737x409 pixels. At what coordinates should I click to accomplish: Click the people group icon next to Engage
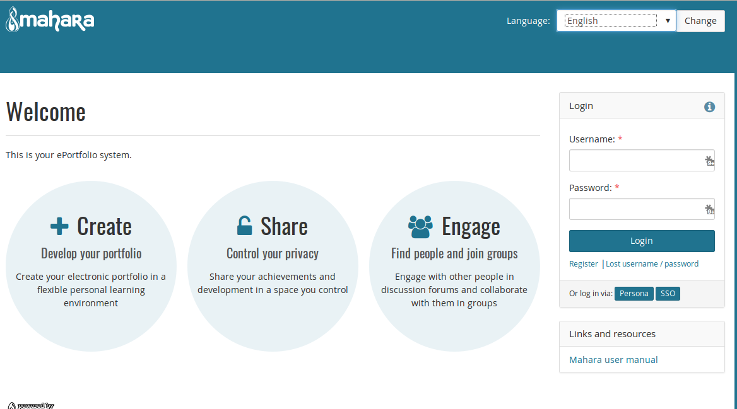420,227
